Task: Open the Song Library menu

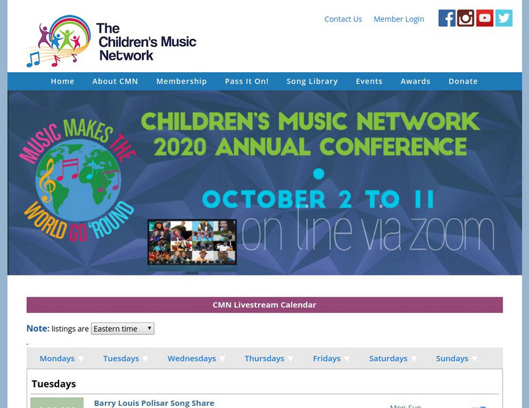Action: (312, 81)
